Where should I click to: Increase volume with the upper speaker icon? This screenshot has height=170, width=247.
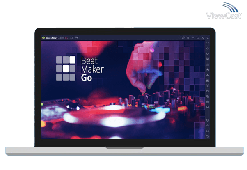pyautogui.click(x=208, y=48)
